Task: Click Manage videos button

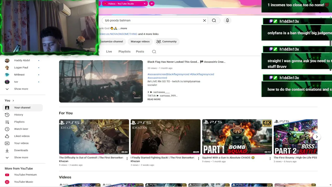Action: pos(140,42)
